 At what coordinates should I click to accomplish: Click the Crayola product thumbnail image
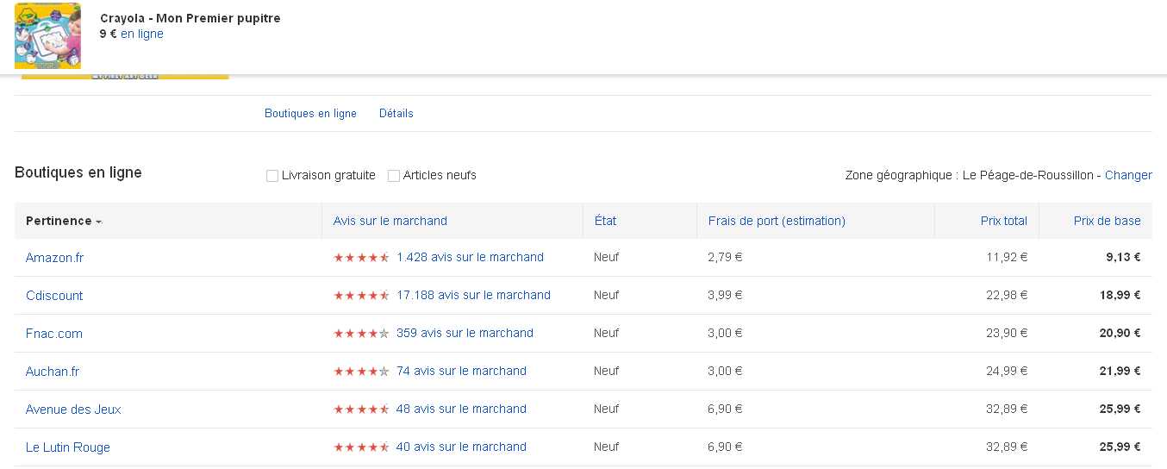[47, 36]
